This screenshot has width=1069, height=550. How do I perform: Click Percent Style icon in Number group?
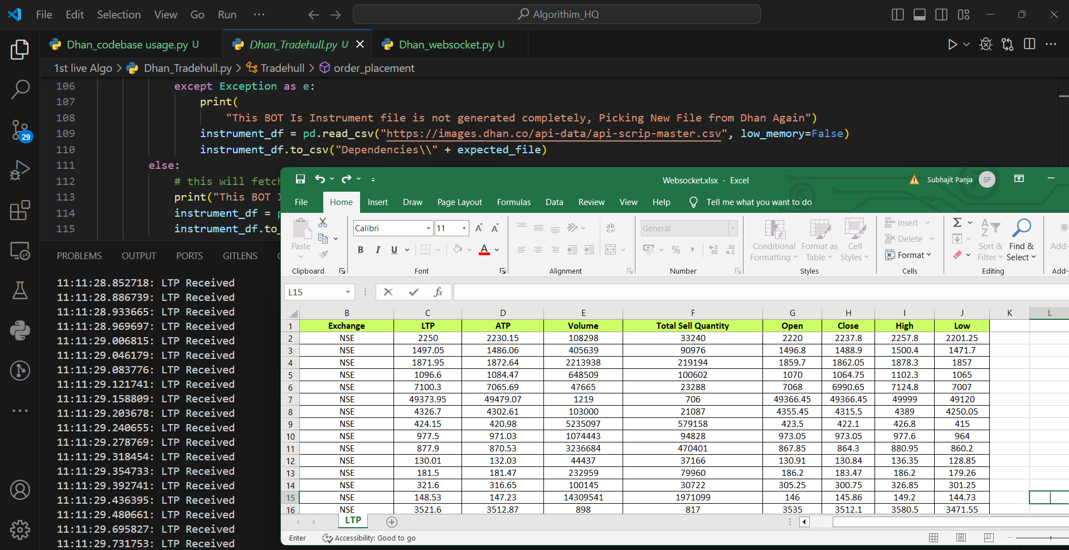tap(676, 250)
